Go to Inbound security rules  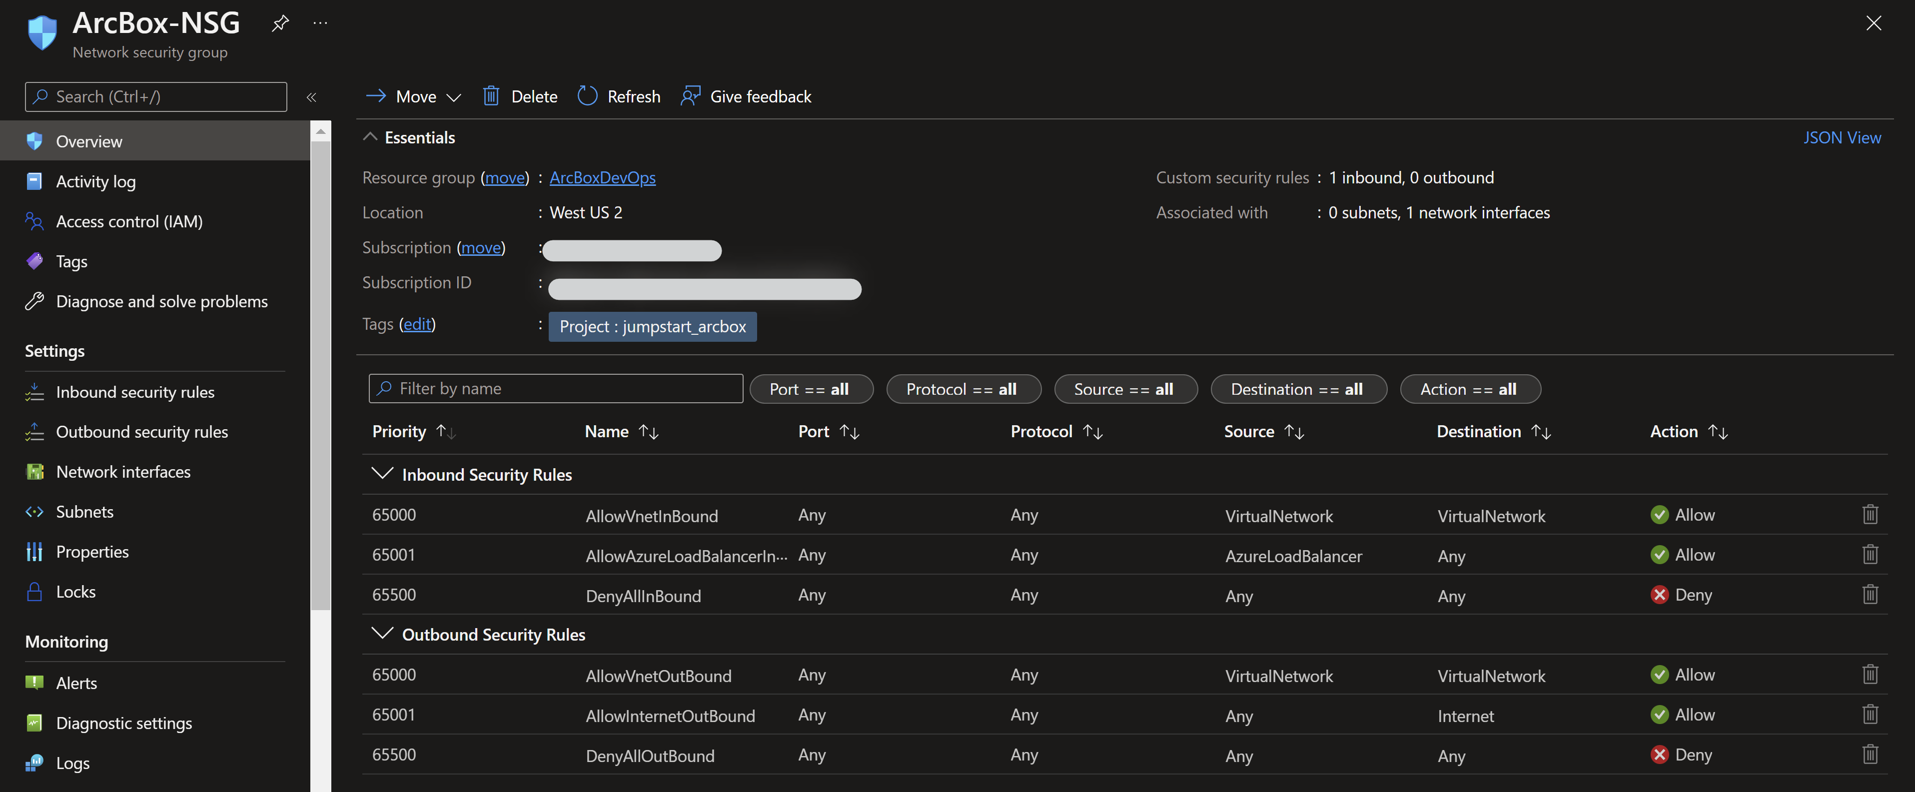coord(154,392)
